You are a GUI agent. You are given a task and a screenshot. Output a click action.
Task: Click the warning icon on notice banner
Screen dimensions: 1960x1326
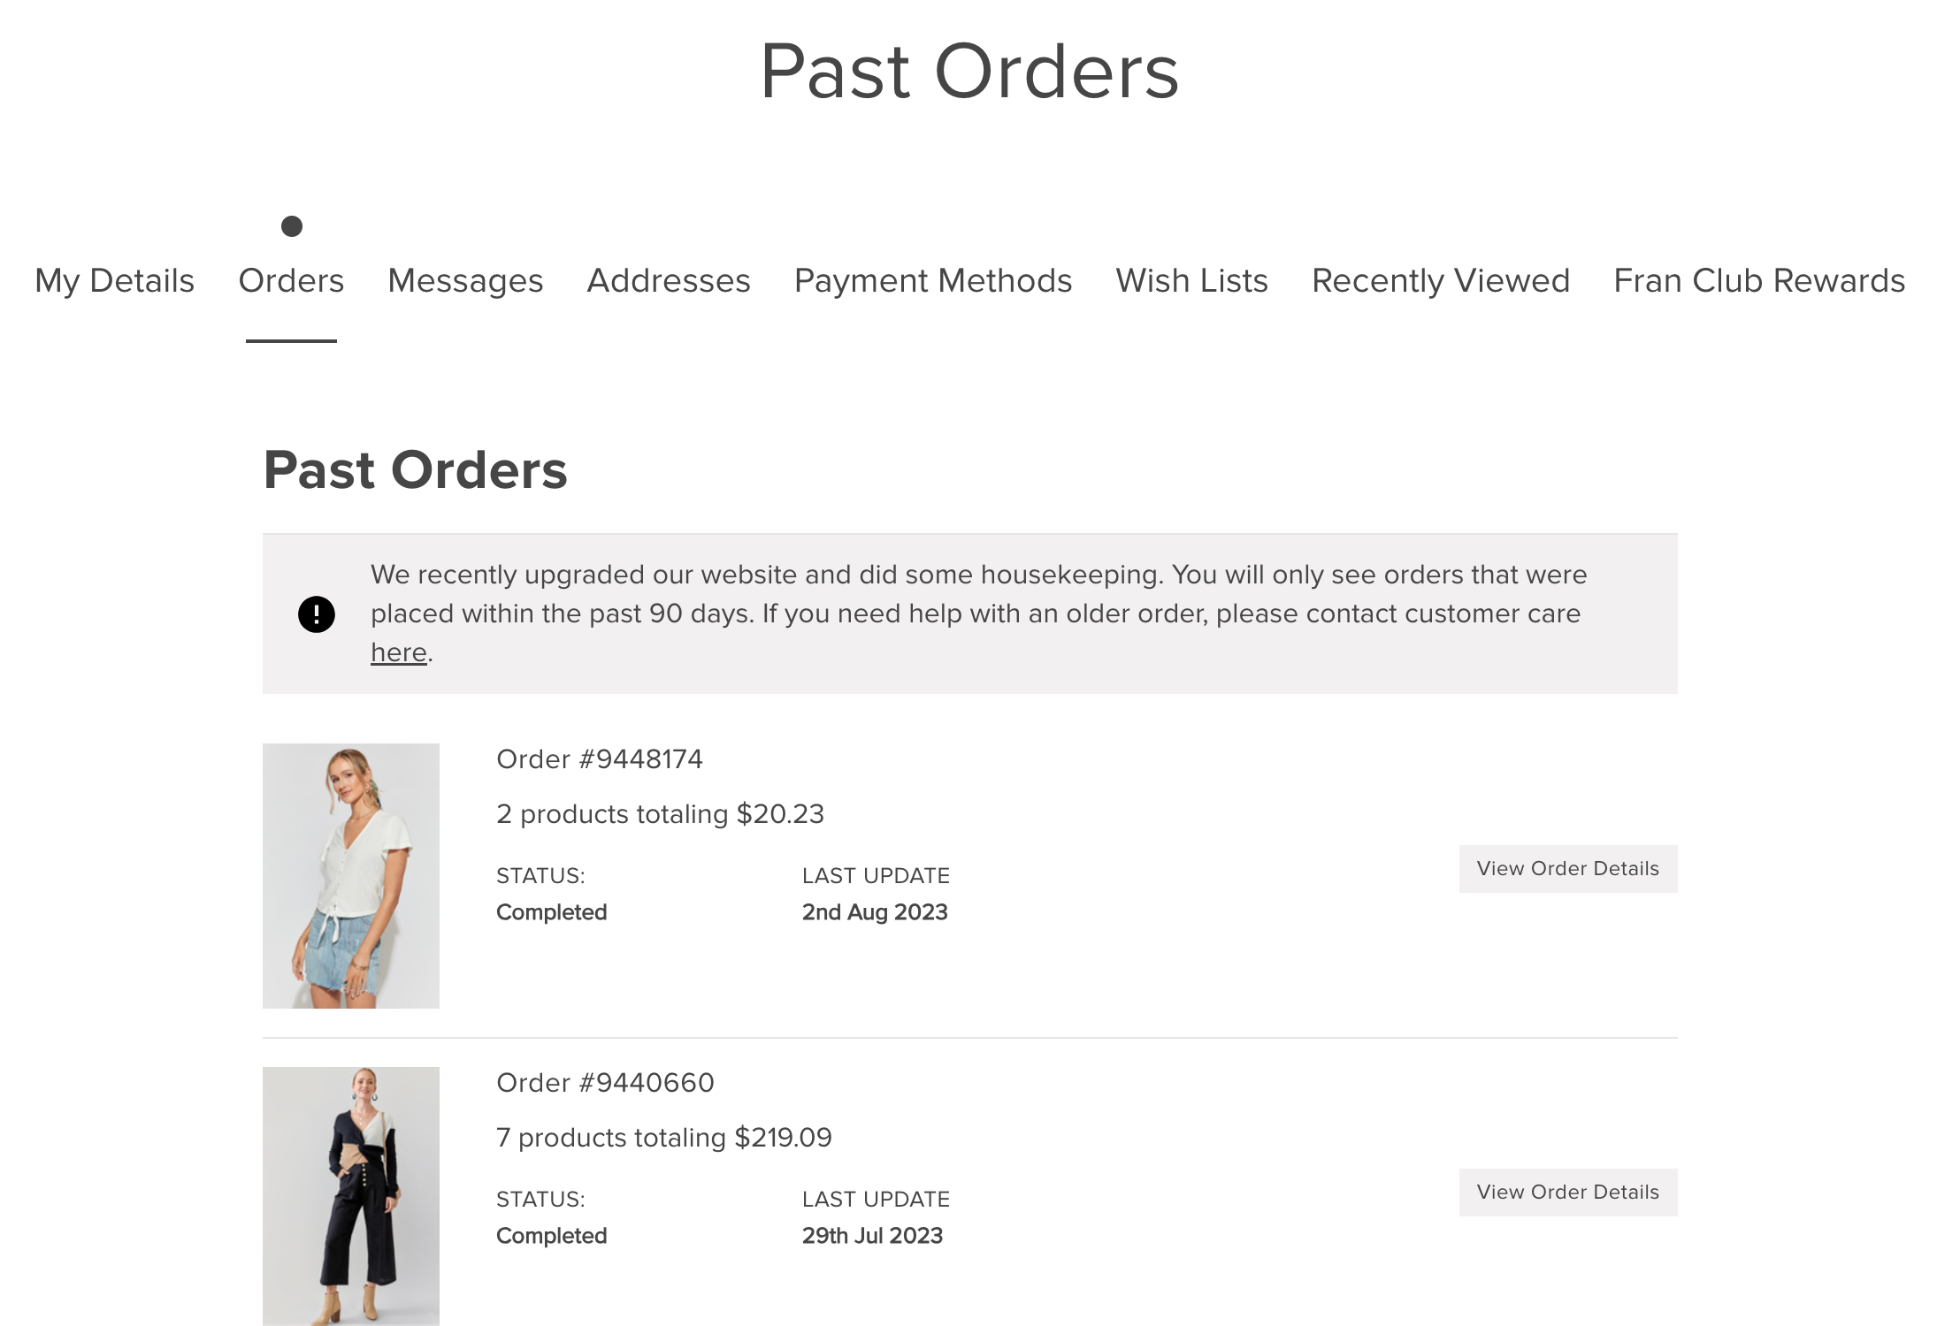[317, 611]
